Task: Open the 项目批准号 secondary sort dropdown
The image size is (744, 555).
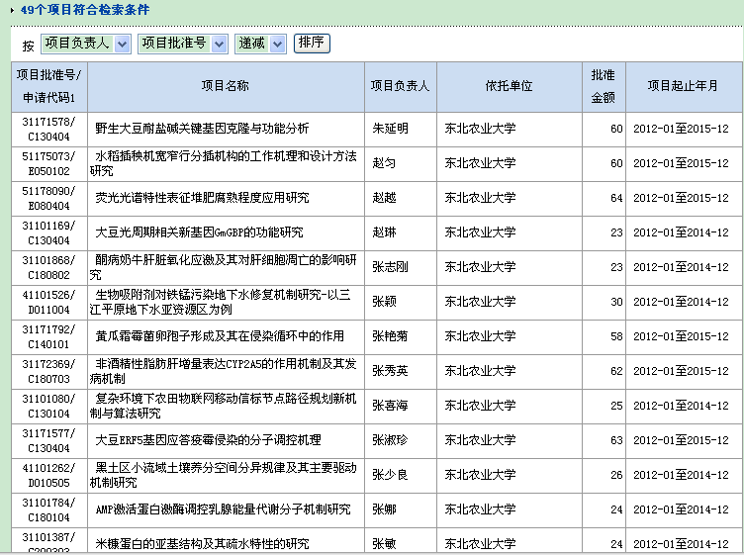Action: (x=183, y=44)
